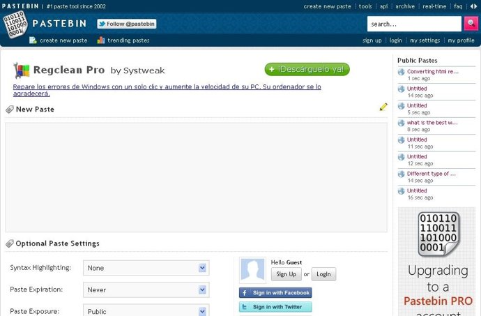The image size is (481, 316).
Task: Open Untitled paste from 5 sec ago
Action: click(x=417, y=105)
